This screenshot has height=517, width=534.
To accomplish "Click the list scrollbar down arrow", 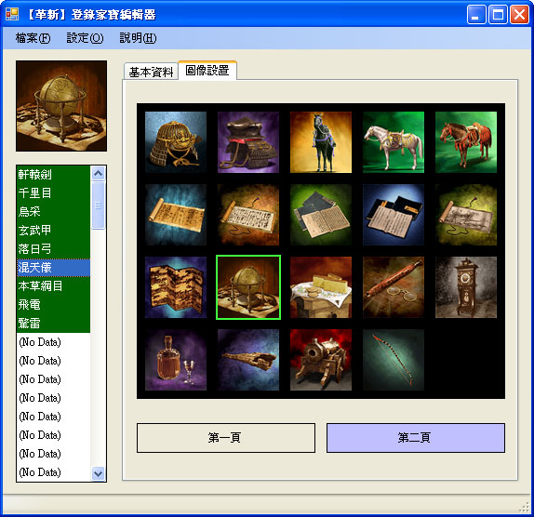I will [x=98, y=473].
